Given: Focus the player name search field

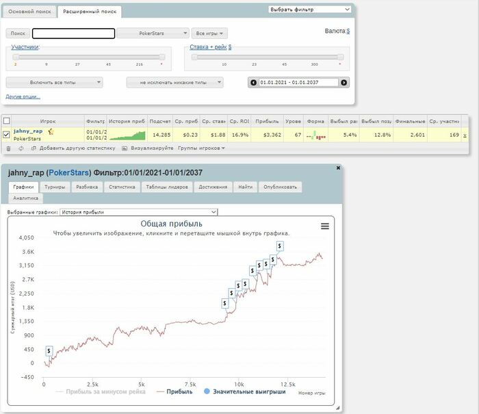Looking at the screenshot, I should [x=74, y=34].
